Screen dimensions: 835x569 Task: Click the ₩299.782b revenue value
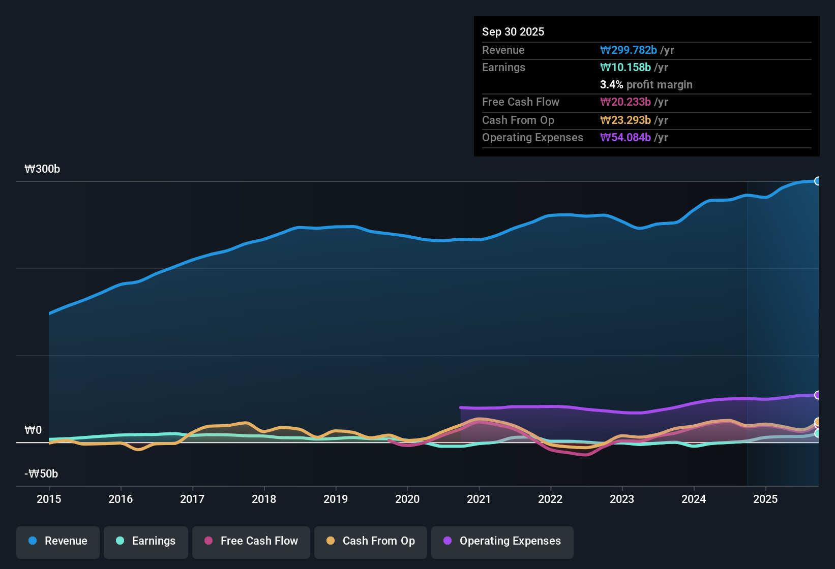[629, 50]
